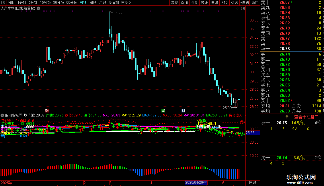Click the 涨停: 29.43 limit-up value
This screenshot has width=324, height=186.
74,115
